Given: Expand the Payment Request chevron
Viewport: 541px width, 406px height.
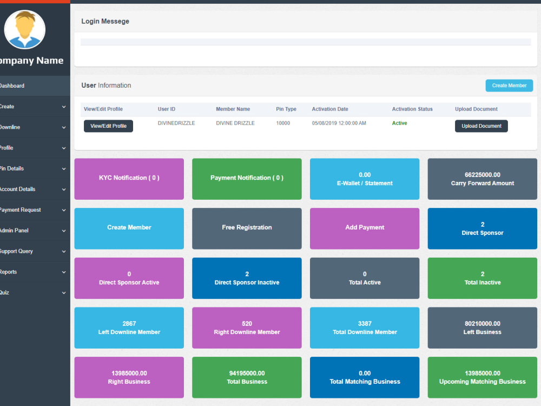Looking at the screenshot, I should pos(64,210).
